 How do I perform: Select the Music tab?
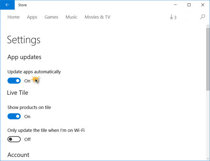point(71,17)
